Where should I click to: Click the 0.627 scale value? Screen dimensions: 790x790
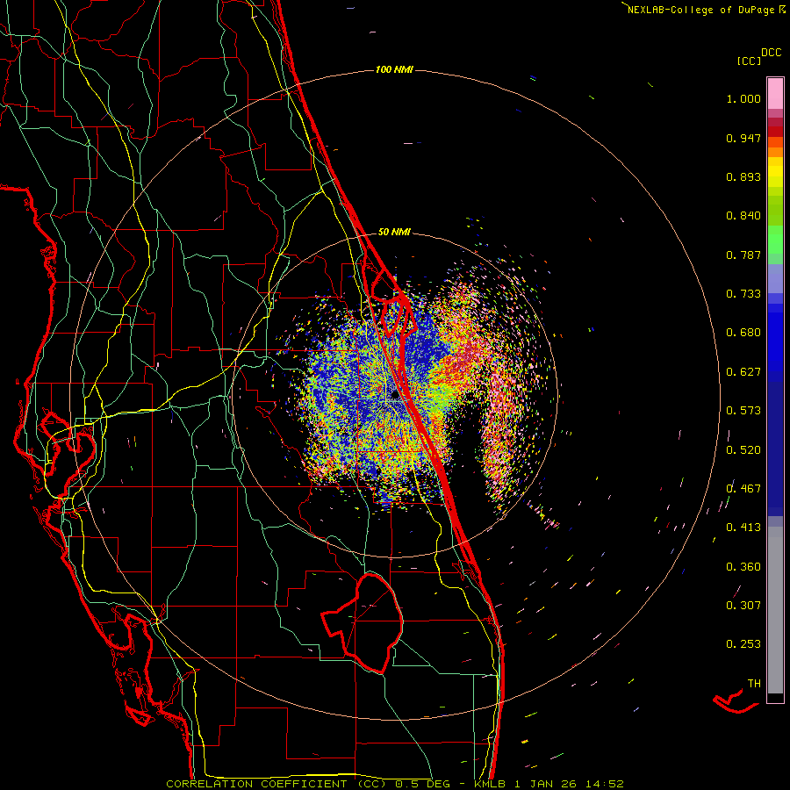point(743,372)
